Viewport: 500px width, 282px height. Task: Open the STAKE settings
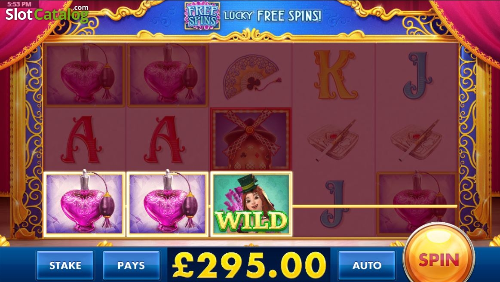(65, 265)
